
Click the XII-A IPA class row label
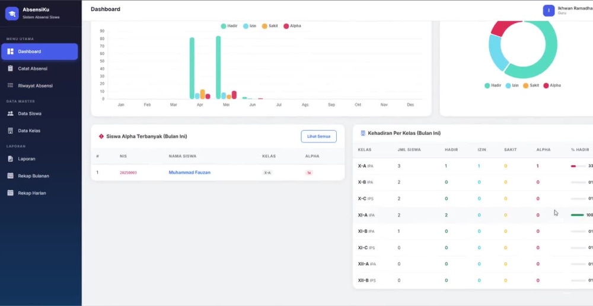pyautogui.click(x=367, y=264)
